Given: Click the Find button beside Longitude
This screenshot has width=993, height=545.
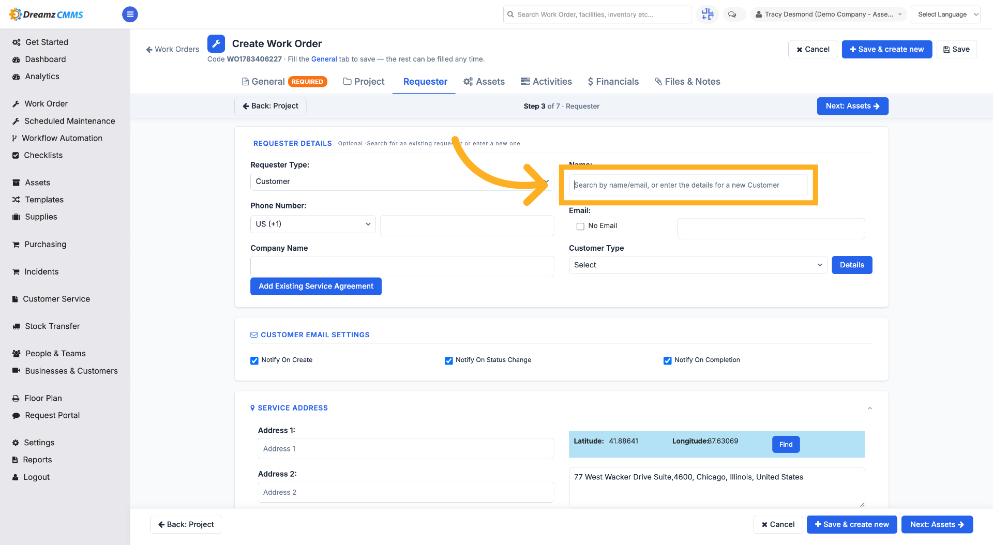Looking at the screenshot, I should pyautogui.click(x=786, y=445).
